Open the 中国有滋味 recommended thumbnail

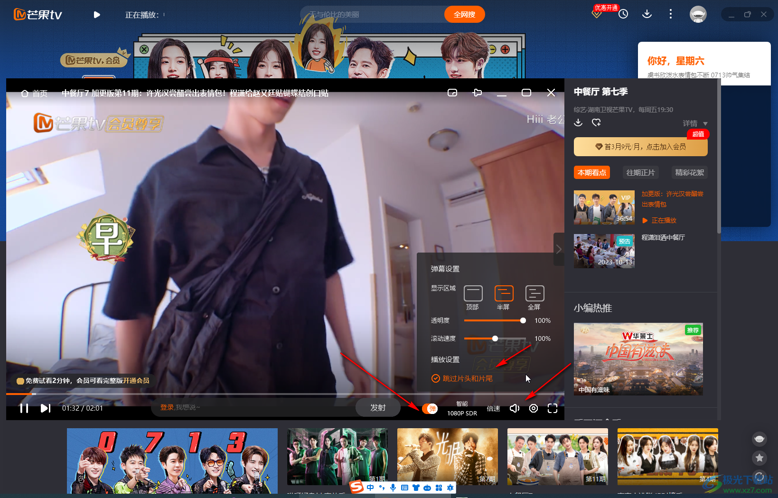click(x=638, y=359)
